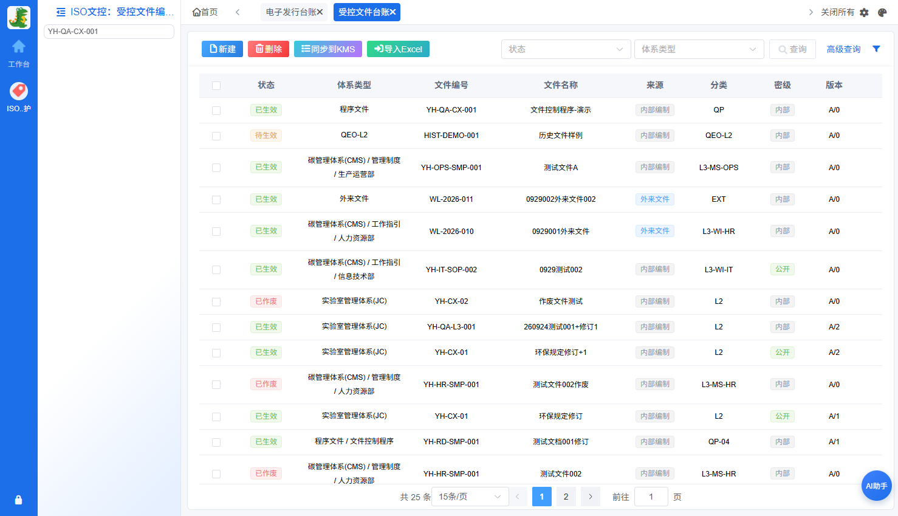Image resolution: width=898 pixels, height=516 pixels.
Task: Click the 外来文件 tag for WL-2026-011
Action: point(655,199)
